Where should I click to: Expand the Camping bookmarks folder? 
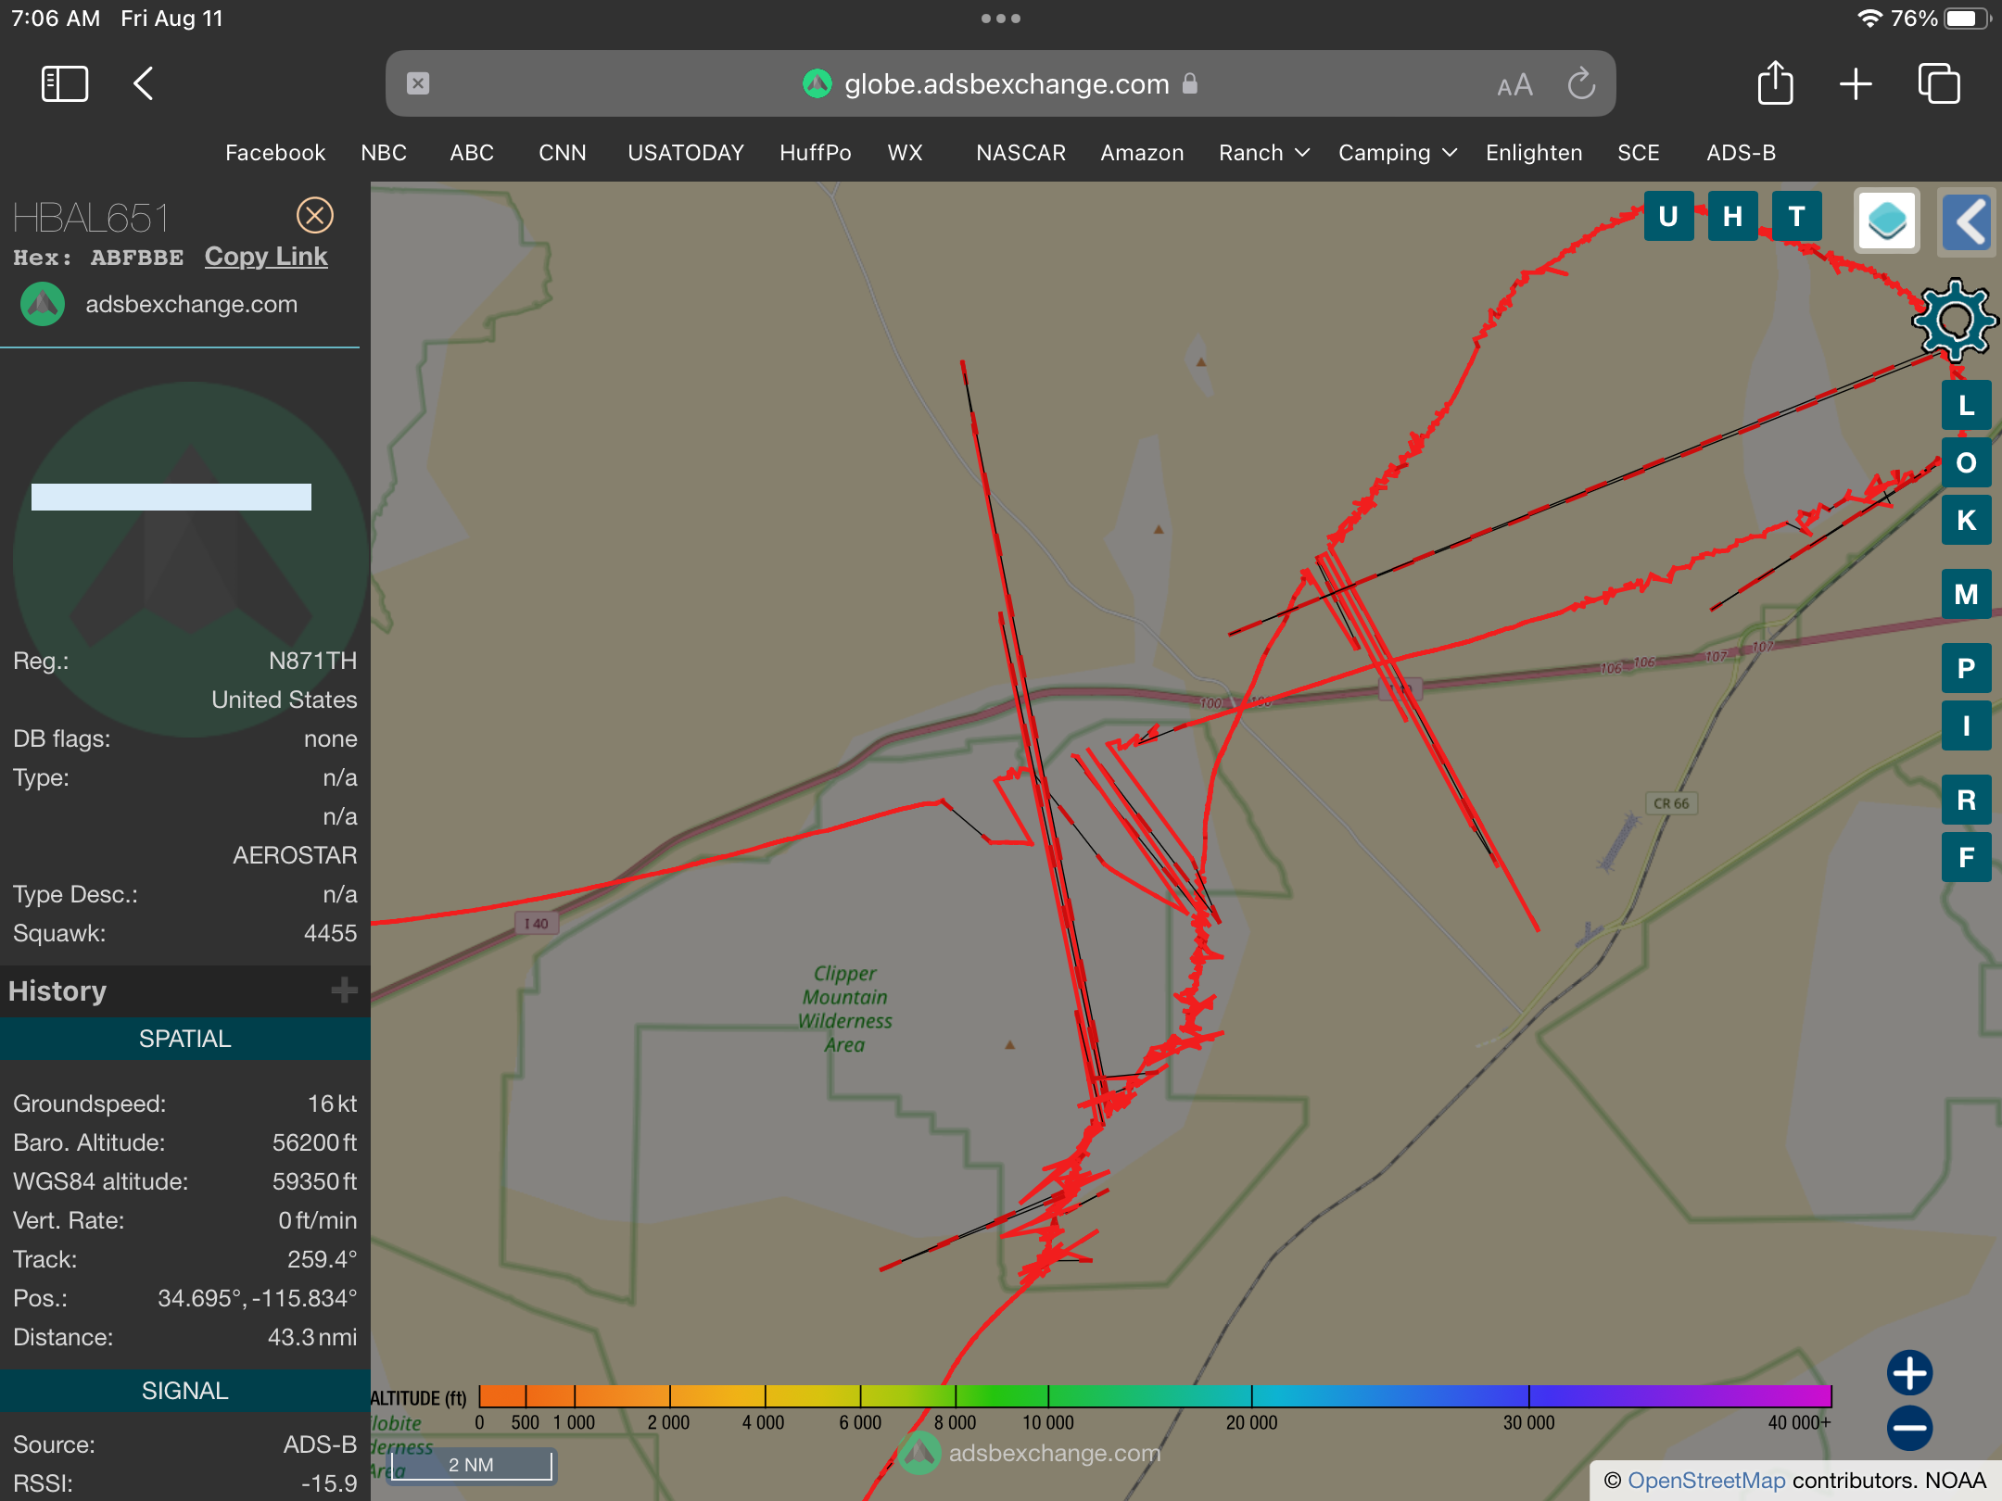click(x=1398, y=153)
